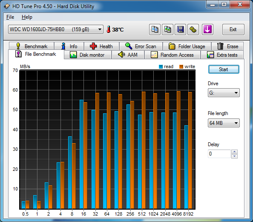Switch to the Error Scan tab

coord(141,46)
